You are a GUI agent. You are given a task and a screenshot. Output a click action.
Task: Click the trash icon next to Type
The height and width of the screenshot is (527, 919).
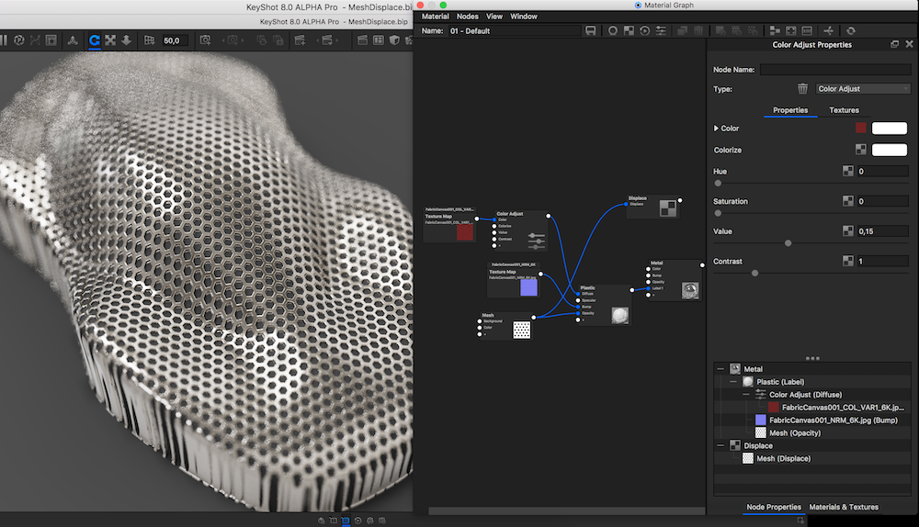802,88
